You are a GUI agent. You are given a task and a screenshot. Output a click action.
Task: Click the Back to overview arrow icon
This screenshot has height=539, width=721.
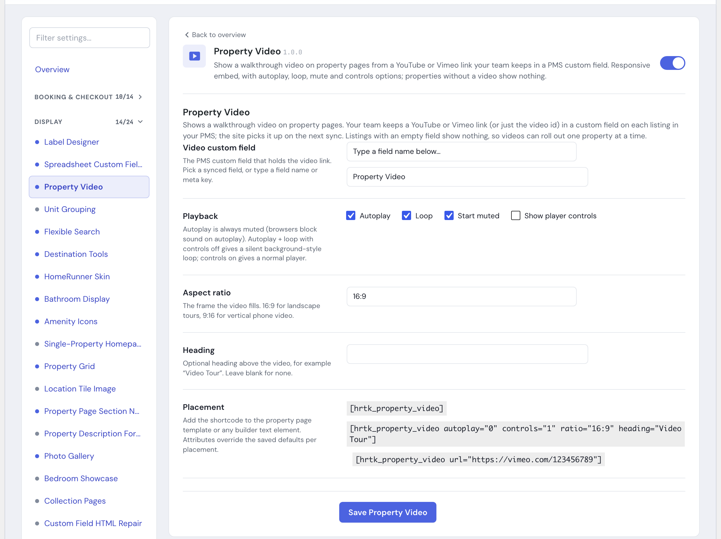pos(187,35)
